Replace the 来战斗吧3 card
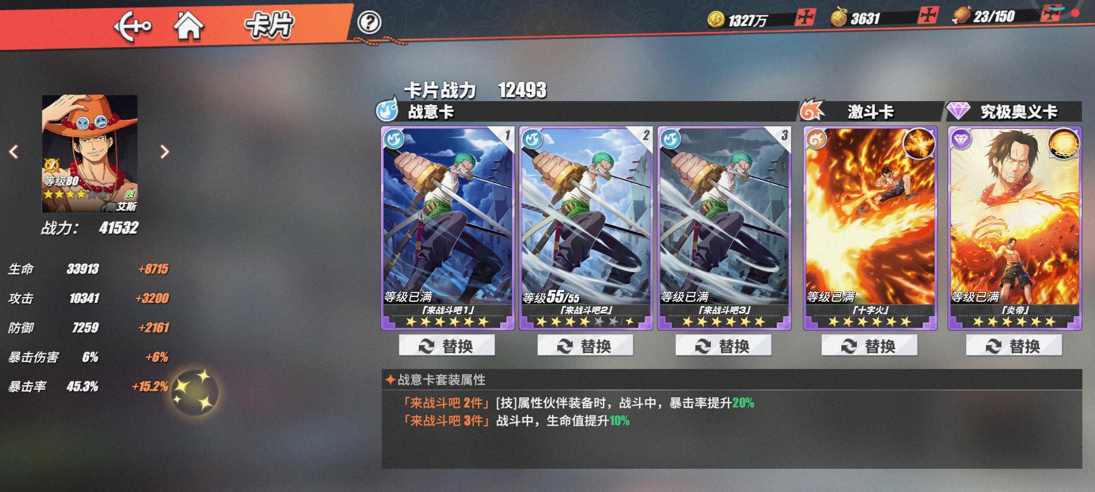Image resolution: width=1095 pixels, height=492 pixels. click(x=723, y=346)
